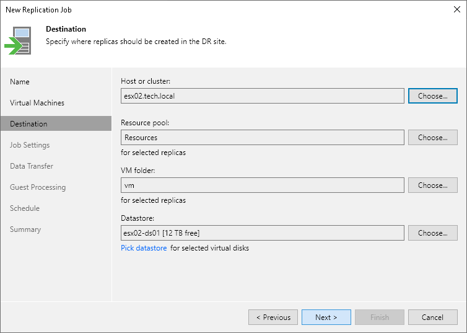Click the Pick datastore link

[x=144, y=248]
